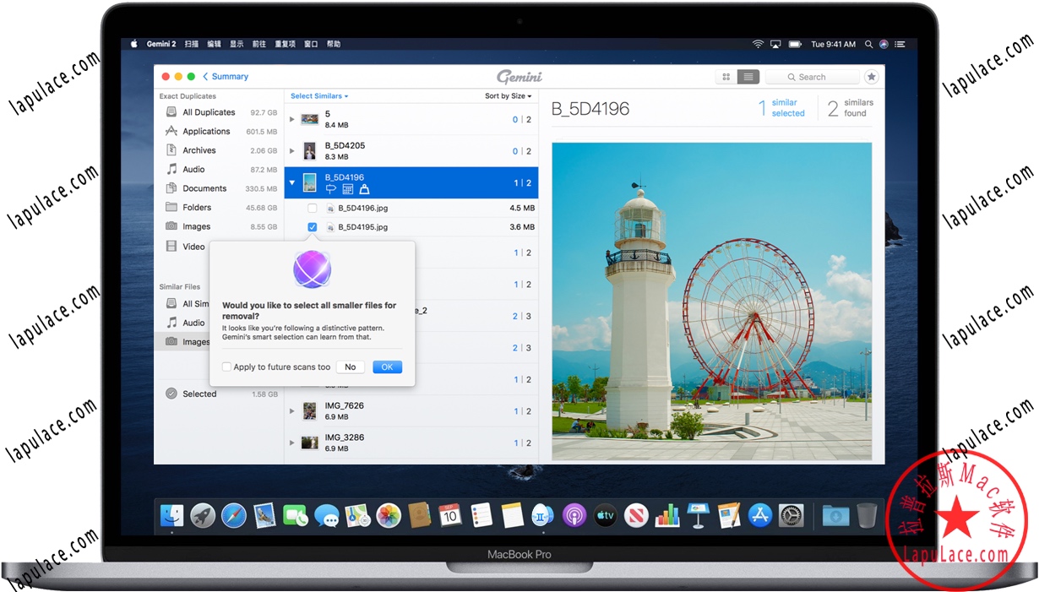Check the B_5D4196.jpg checkbox

tap(312, 208)
